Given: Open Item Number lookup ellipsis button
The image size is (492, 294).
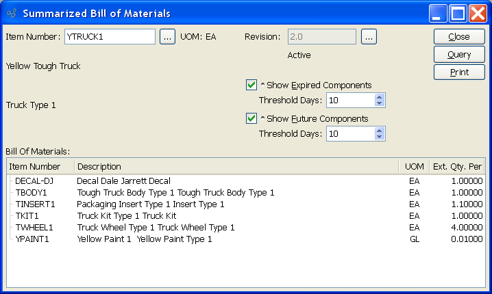Looking at the screenshot, I should point(167,37).
